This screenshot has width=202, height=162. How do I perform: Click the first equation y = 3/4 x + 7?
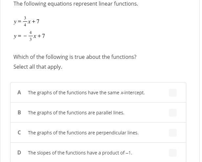(x=26, y=21)
